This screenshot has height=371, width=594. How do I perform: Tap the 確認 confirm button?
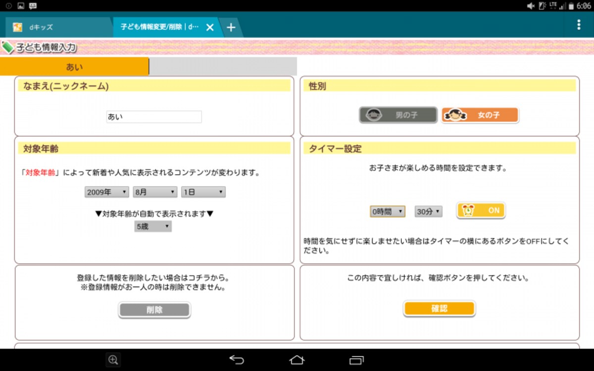point(439,309)
